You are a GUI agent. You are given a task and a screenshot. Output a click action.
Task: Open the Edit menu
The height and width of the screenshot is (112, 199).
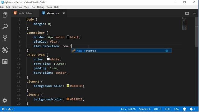coord(8,7)
